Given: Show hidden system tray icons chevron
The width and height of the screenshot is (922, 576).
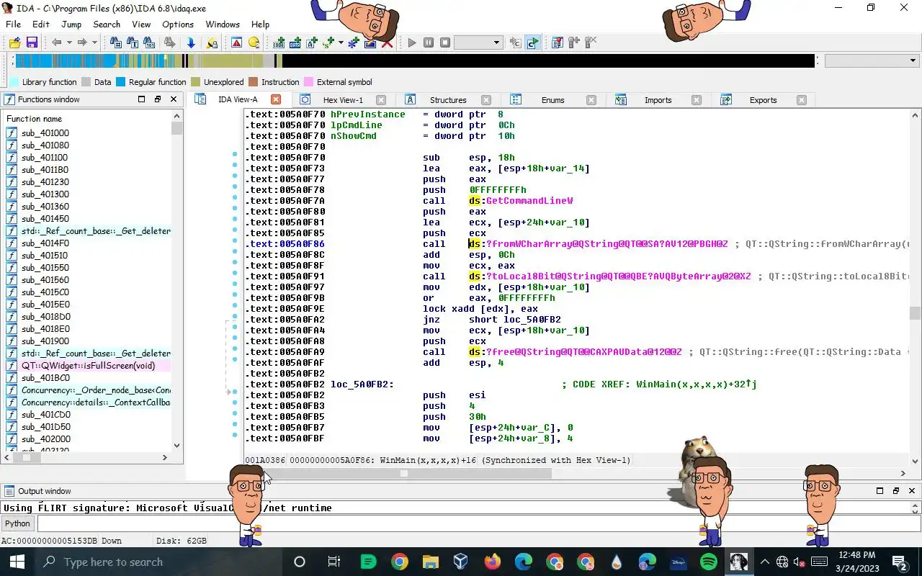Looking at the screenshot, I should [x=765, y=562].
